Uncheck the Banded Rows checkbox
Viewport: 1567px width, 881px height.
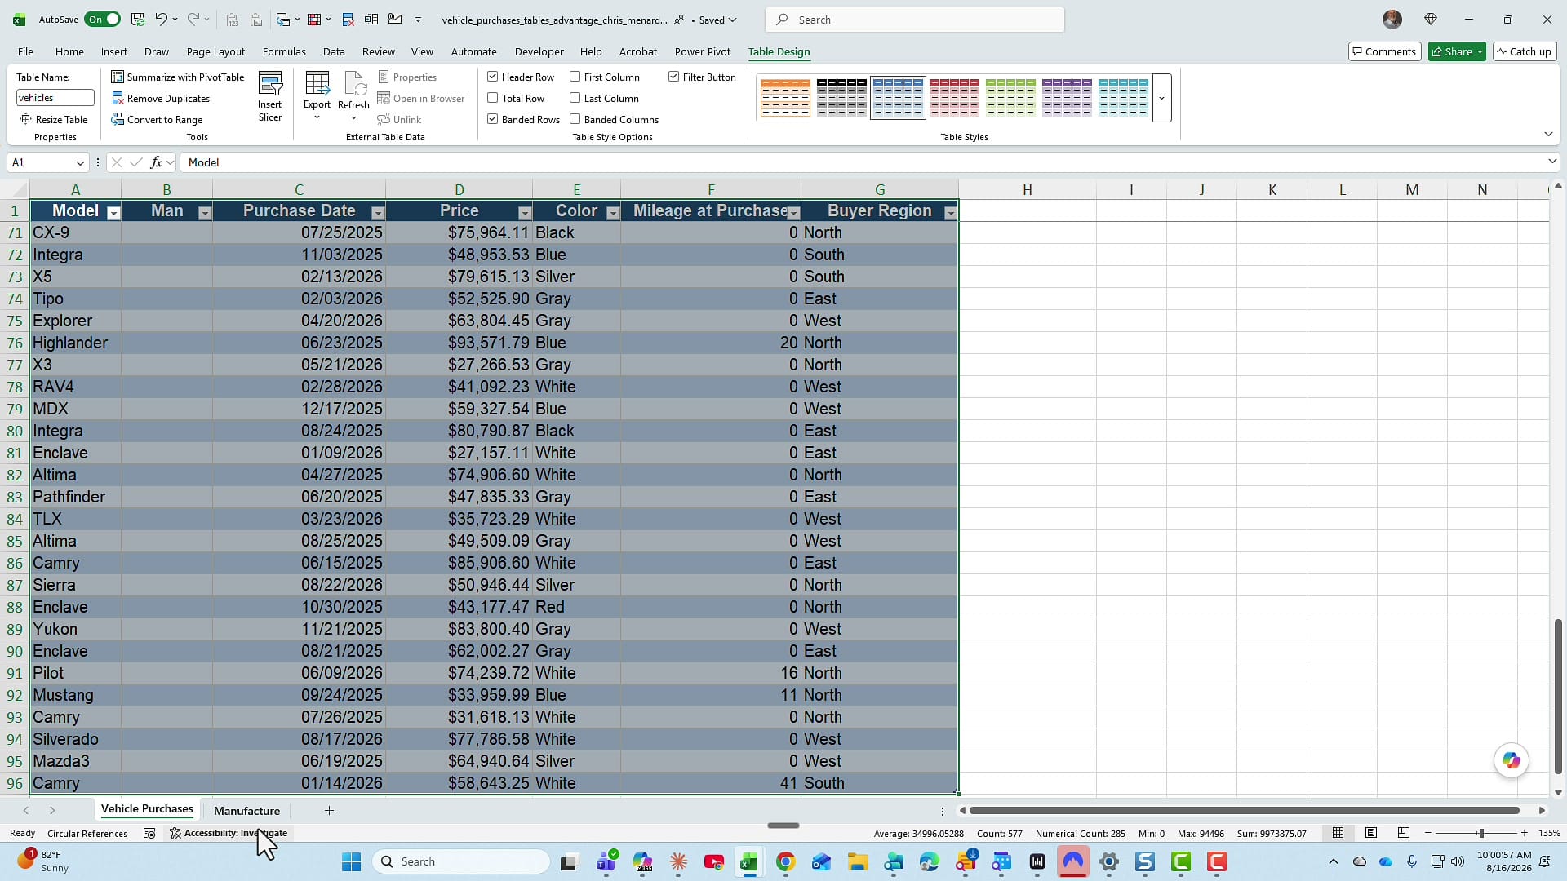tap(493, 119)
